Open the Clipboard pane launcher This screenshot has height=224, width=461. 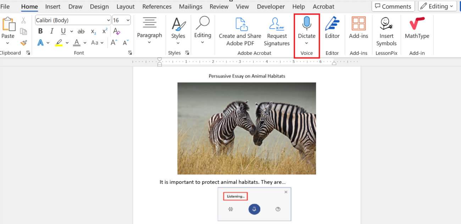[x=28, y=53]
